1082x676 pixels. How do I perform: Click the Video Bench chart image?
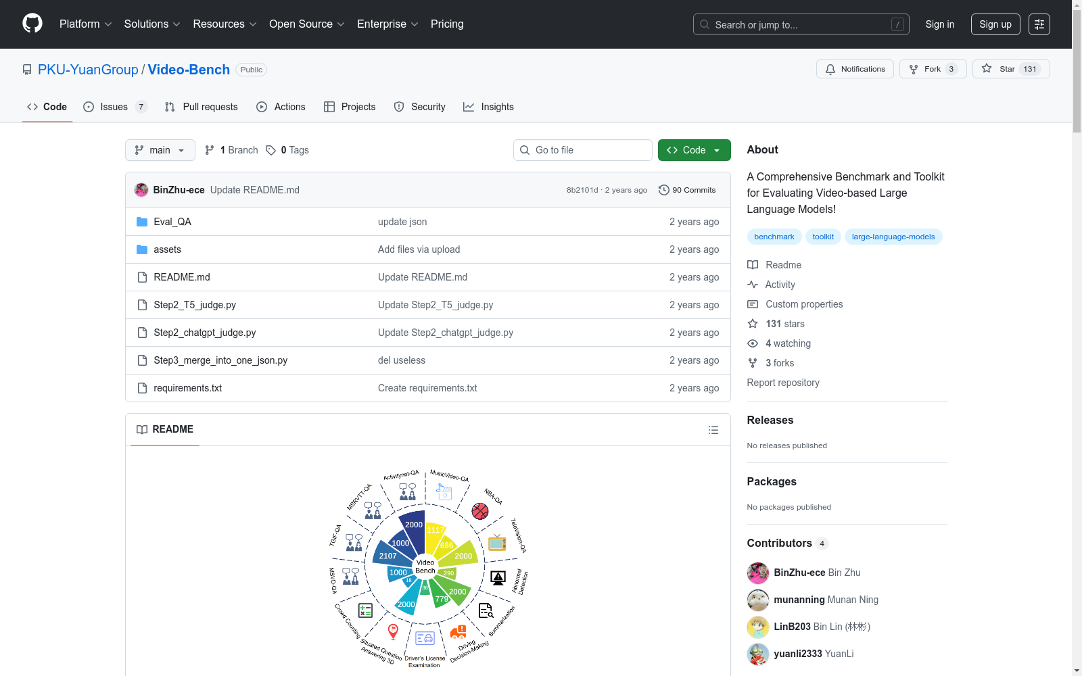click(x=428, y=568)
